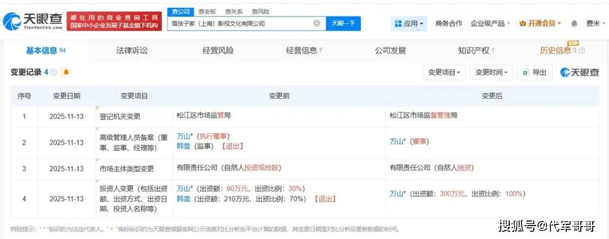The height and width of the screenshot is (239, 609).
Task: Click the 天眼一下 search button
Action: (x=343, y=24)
